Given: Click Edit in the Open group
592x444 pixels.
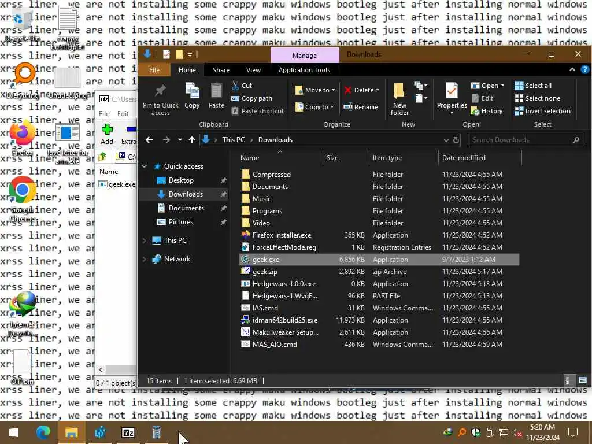Looking at the screenshot, I should (x=482, y=98).
